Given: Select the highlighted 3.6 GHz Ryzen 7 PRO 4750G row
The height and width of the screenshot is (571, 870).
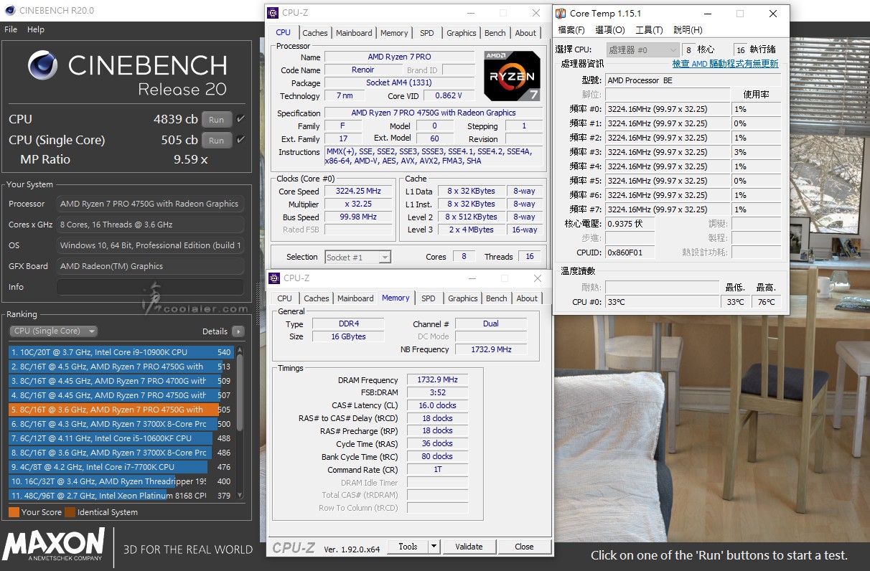Looking at the screenshot, I should pyautogui.click(x=121, y=410).
